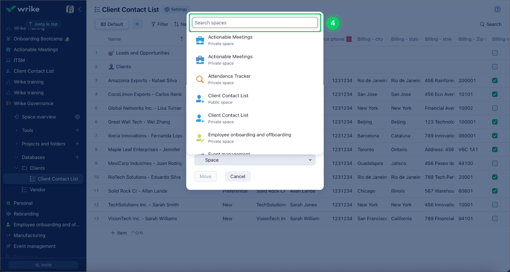This screenshot has width=510, height=272.
Task: Click the Search icon at top right
Action: click(x=490, y=24)
